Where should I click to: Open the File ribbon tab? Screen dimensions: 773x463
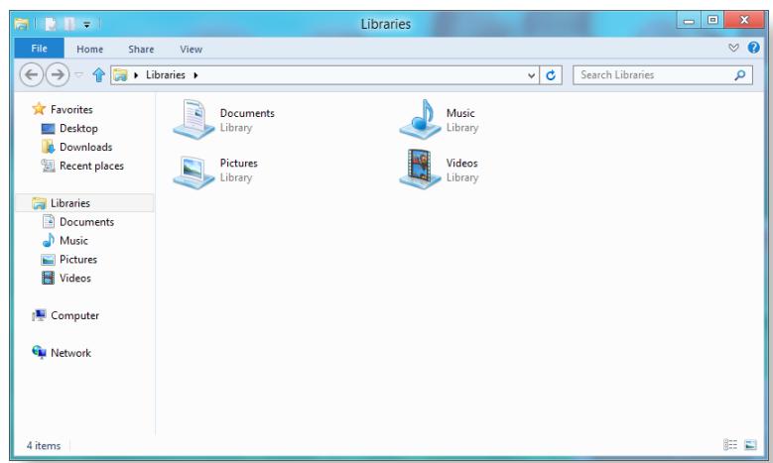[x=39, y=49]
